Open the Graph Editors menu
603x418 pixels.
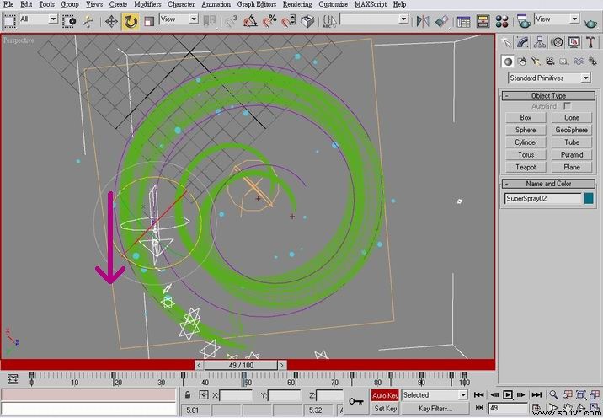(x=257, y=4)
